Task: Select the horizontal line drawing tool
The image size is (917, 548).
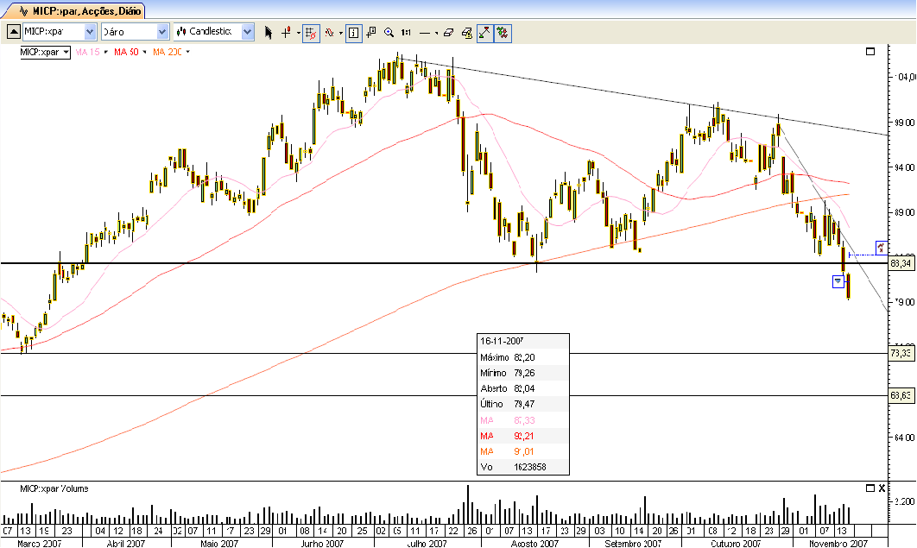Action: coord(425,33)
